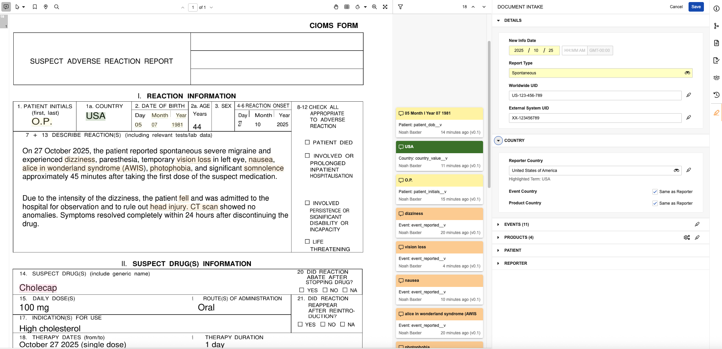This screenshot has height=349, width=722.
Task: Click the filter annotations funnel icon
Action: point(400,7)
